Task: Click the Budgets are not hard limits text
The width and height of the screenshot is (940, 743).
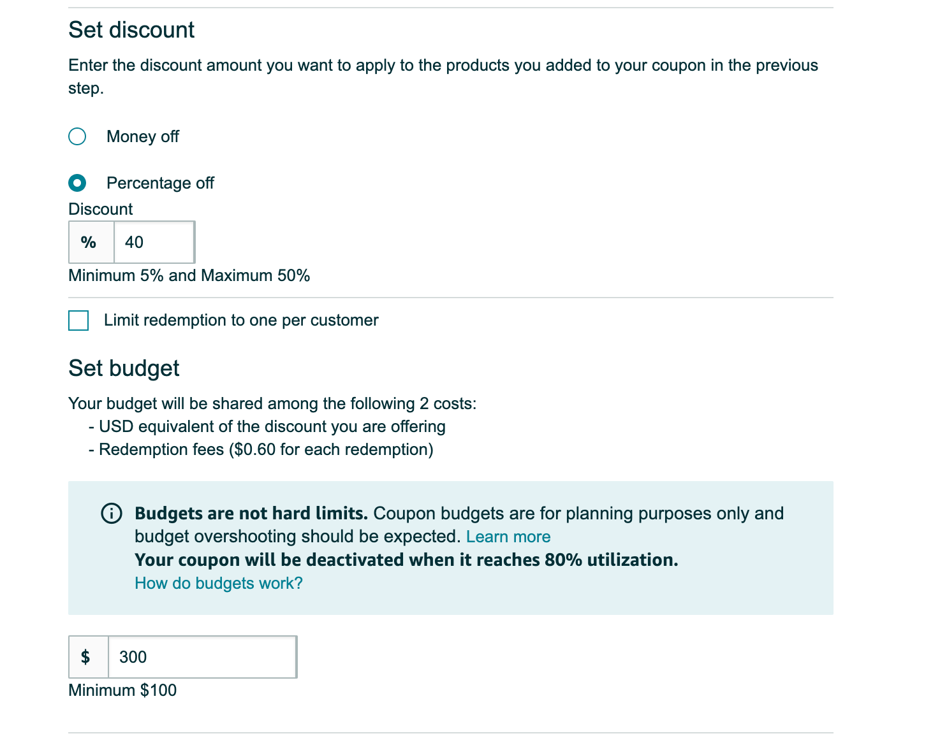Action: pos(251,514)
